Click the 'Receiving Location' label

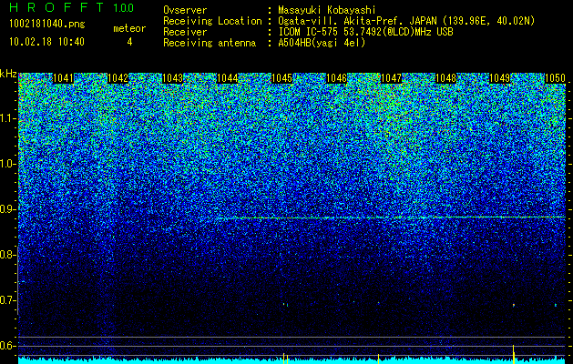pos(212,21)
